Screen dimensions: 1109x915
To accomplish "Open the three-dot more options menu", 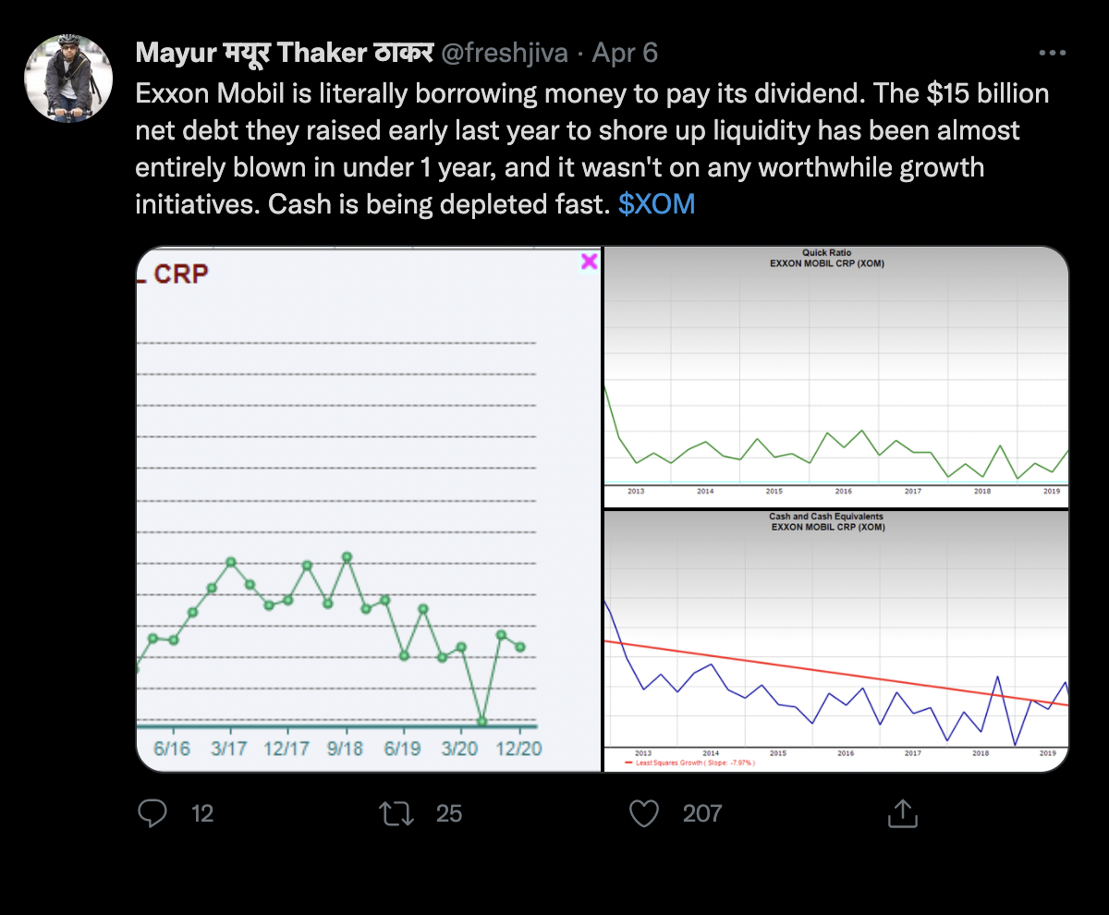I will coord(1052,54).
